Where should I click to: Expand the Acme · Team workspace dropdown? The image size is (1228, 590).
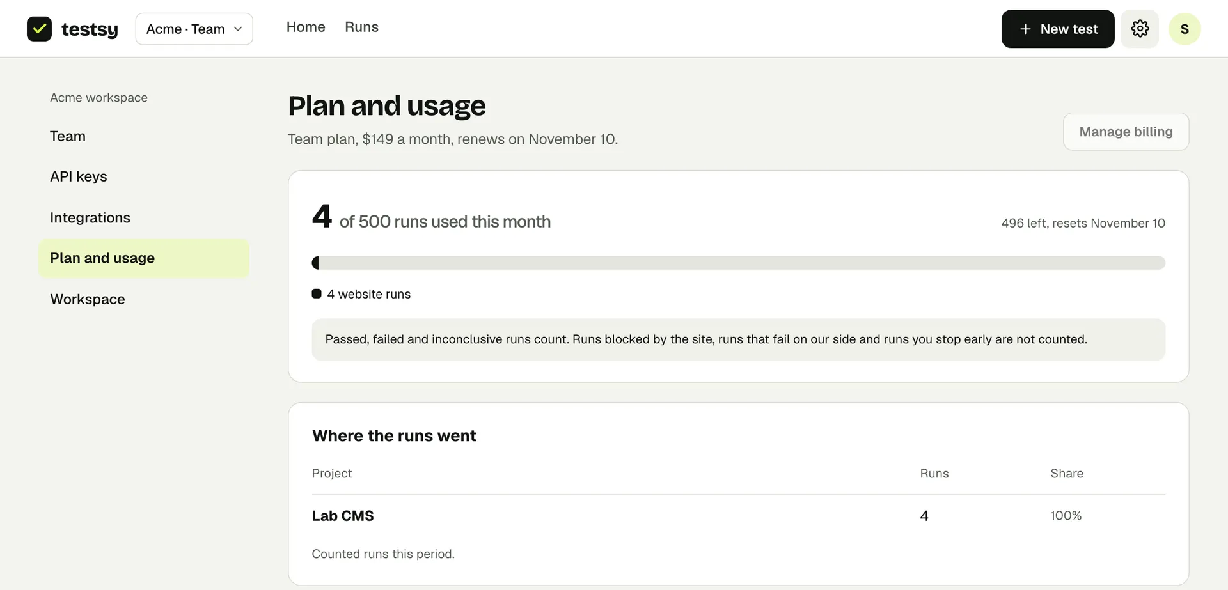[194, 29]
